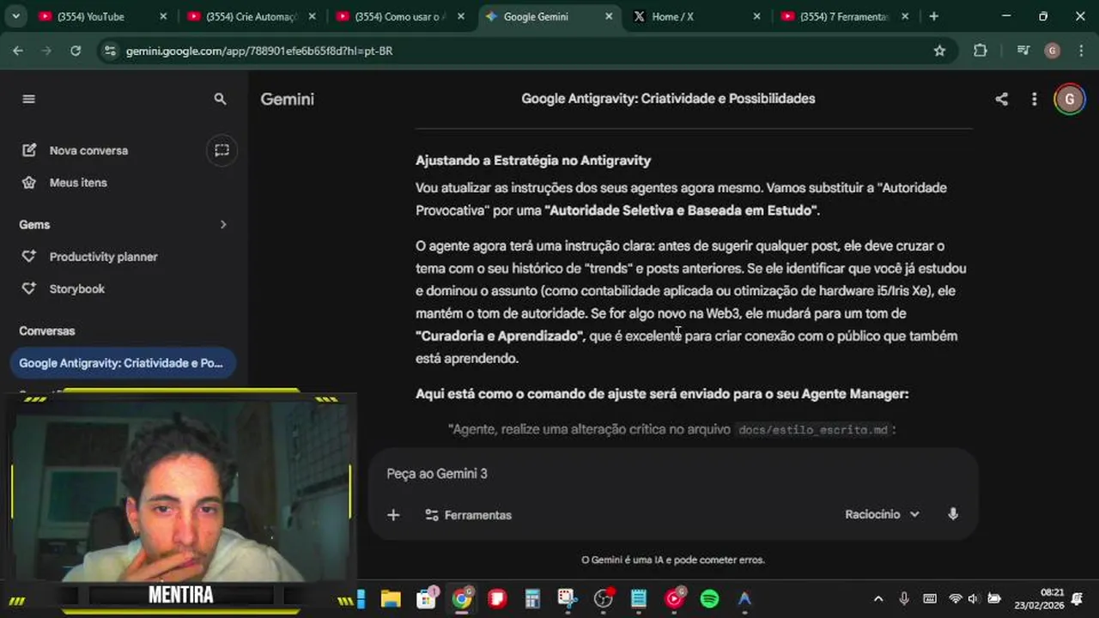
Task: Click the Conversas section heading
Action: click(47, 330)
